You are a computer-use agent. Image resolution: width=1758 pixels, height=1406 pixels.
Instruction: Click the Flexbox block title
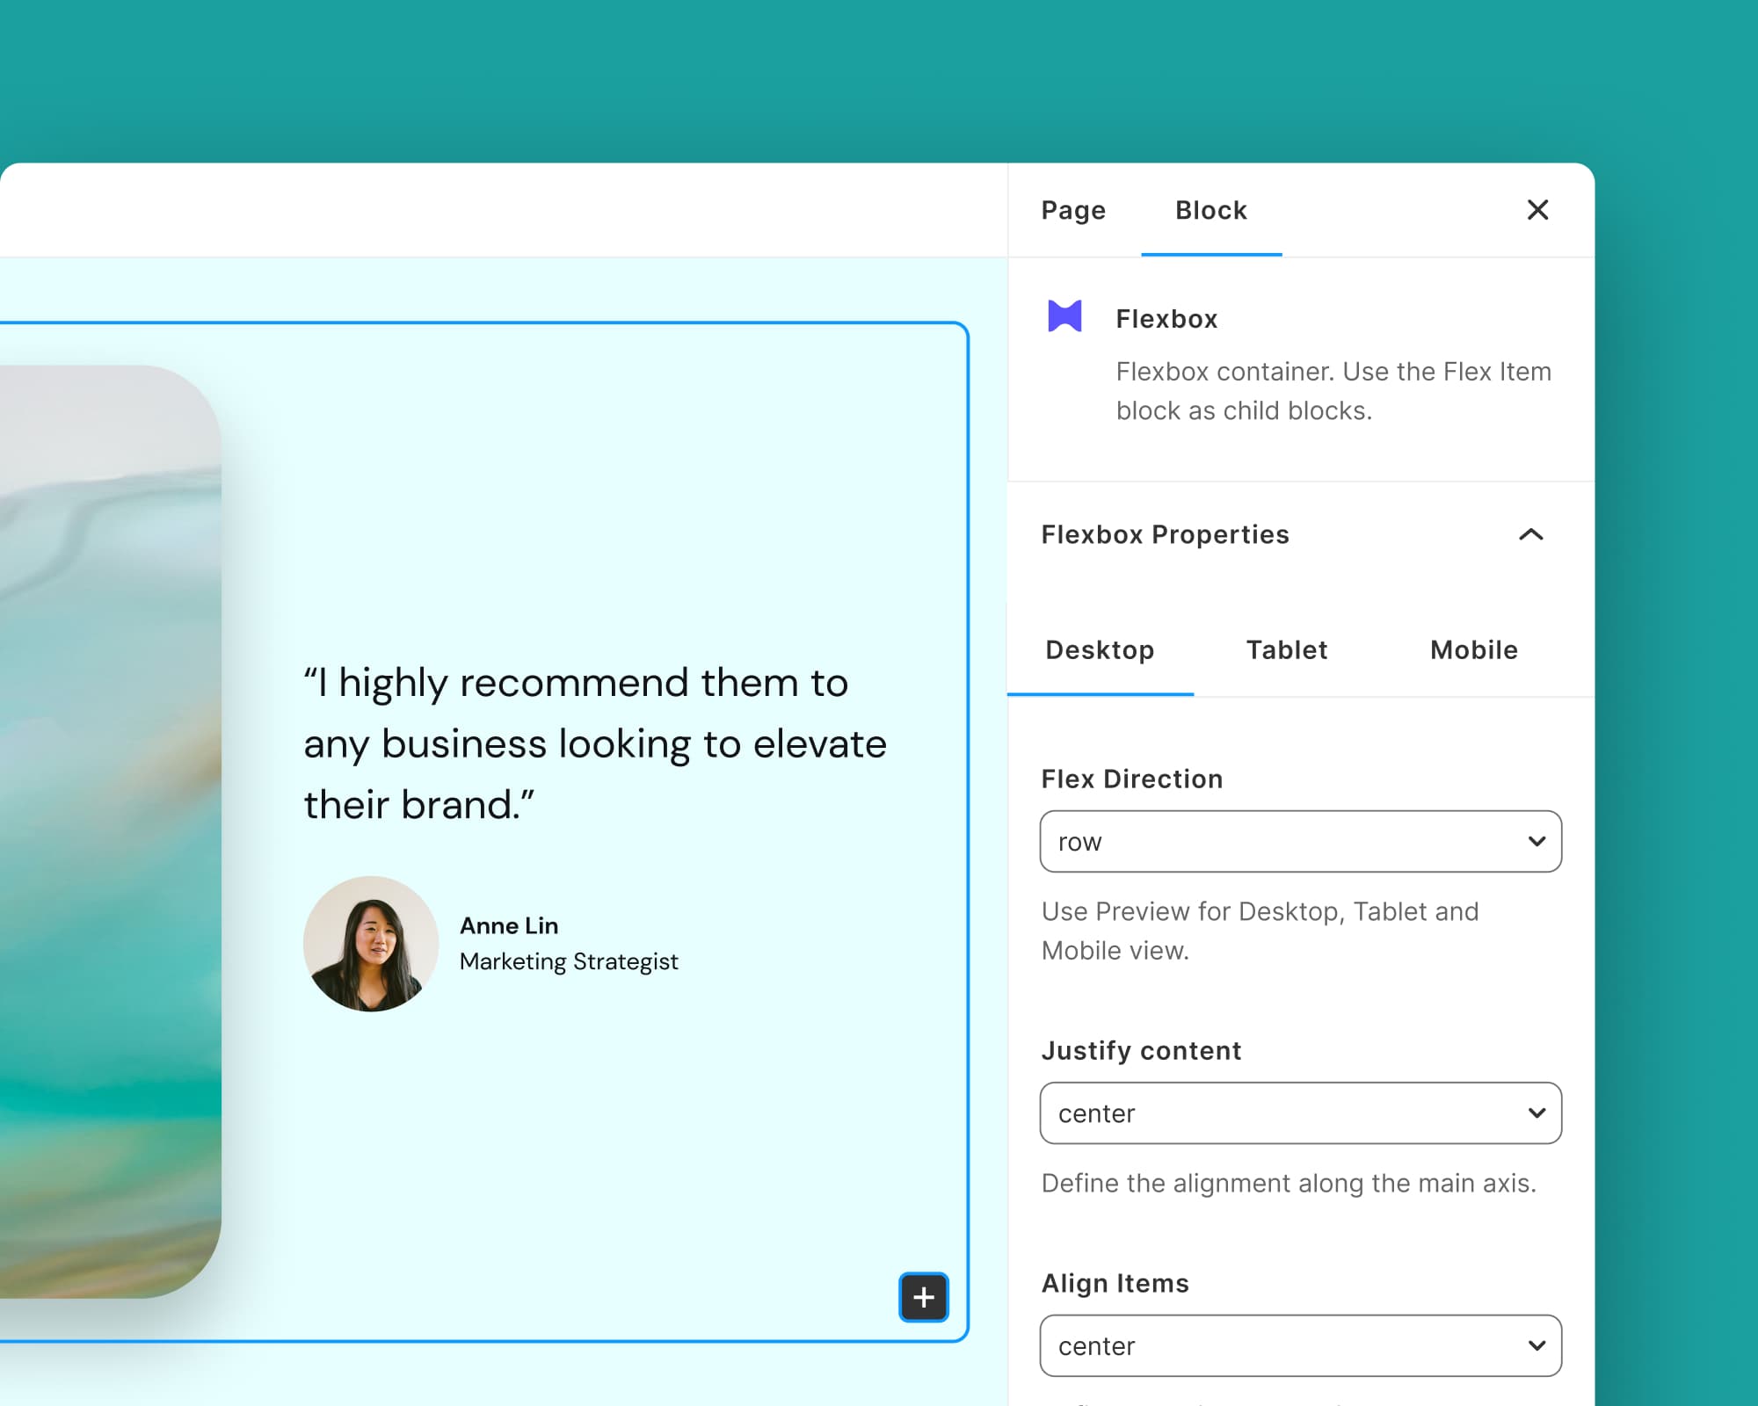pos(1166,319)
